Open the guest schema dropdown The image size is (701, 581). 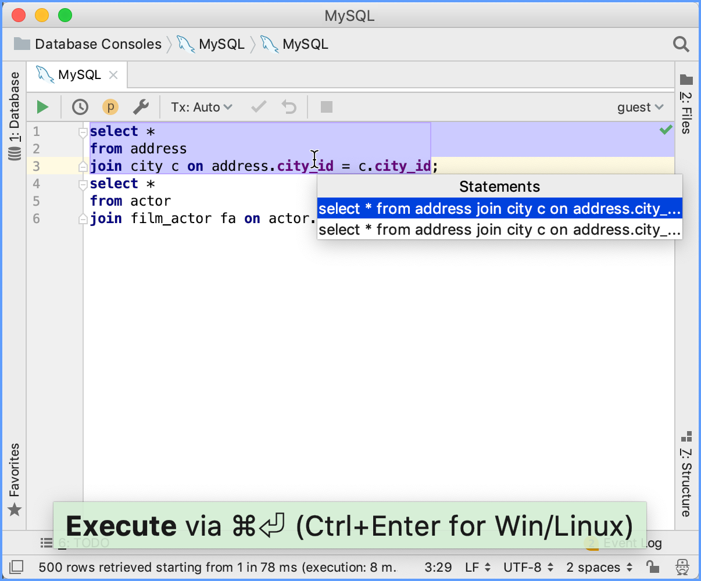click(640, 107)
